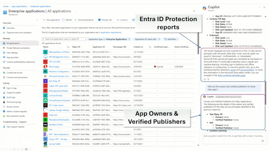Go to App registrations breadcrumb
This screenshot has height=151, width=269.
tap(19, 6)
